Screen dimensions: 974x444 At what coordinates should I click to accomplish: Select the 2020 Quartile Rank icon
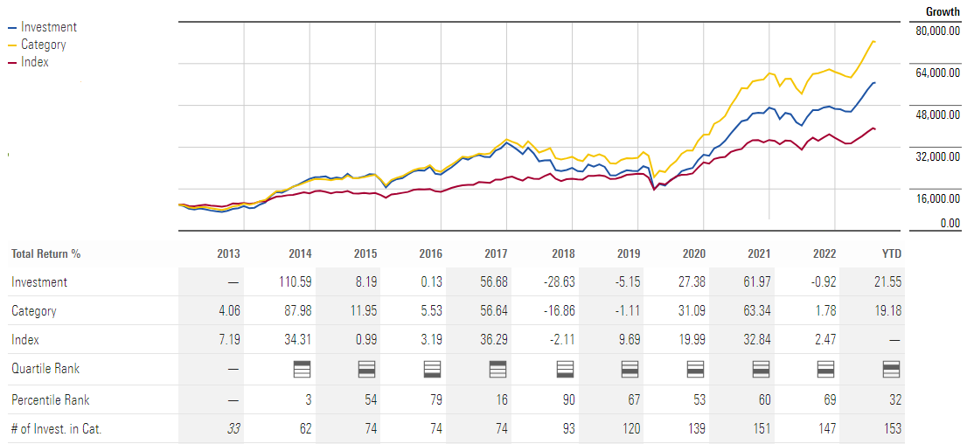(695, 370)
